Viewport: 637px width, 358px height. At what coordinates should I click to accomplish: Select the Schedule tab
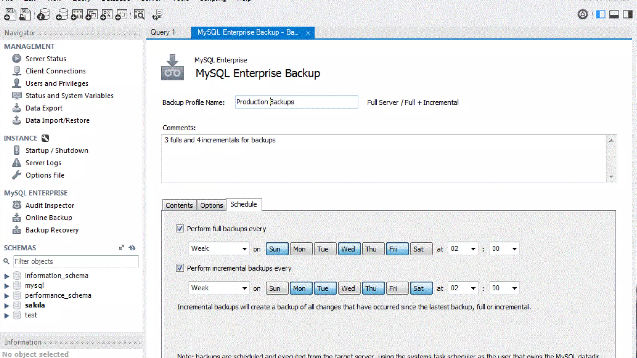point(244,204)
